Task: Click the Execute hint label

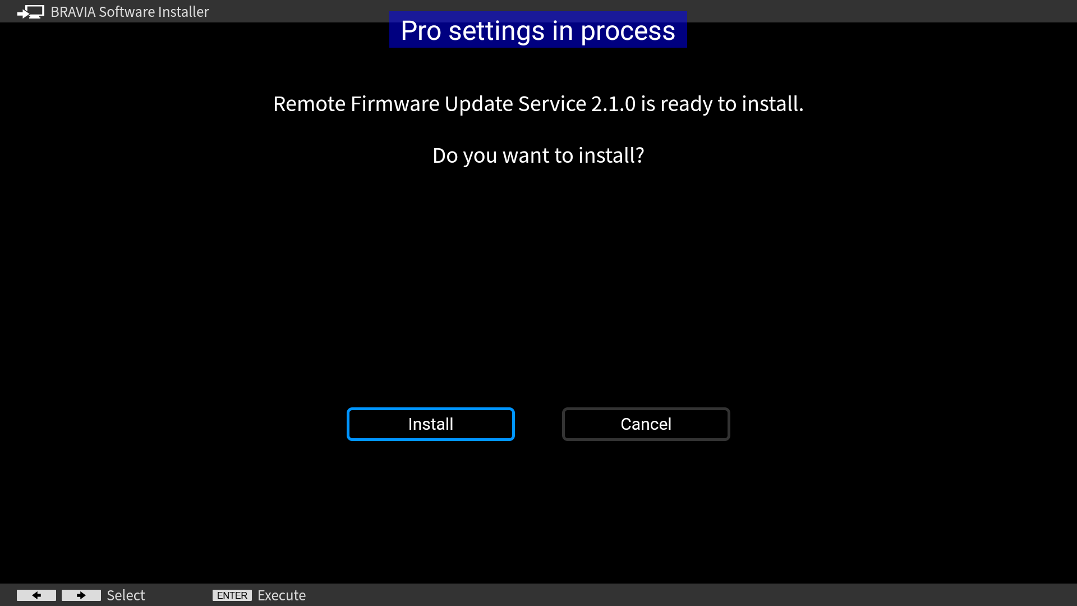Action: (282, 595)
